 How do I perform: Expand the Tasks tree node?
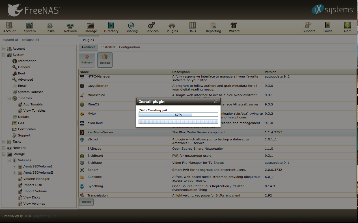pos(4,142)
